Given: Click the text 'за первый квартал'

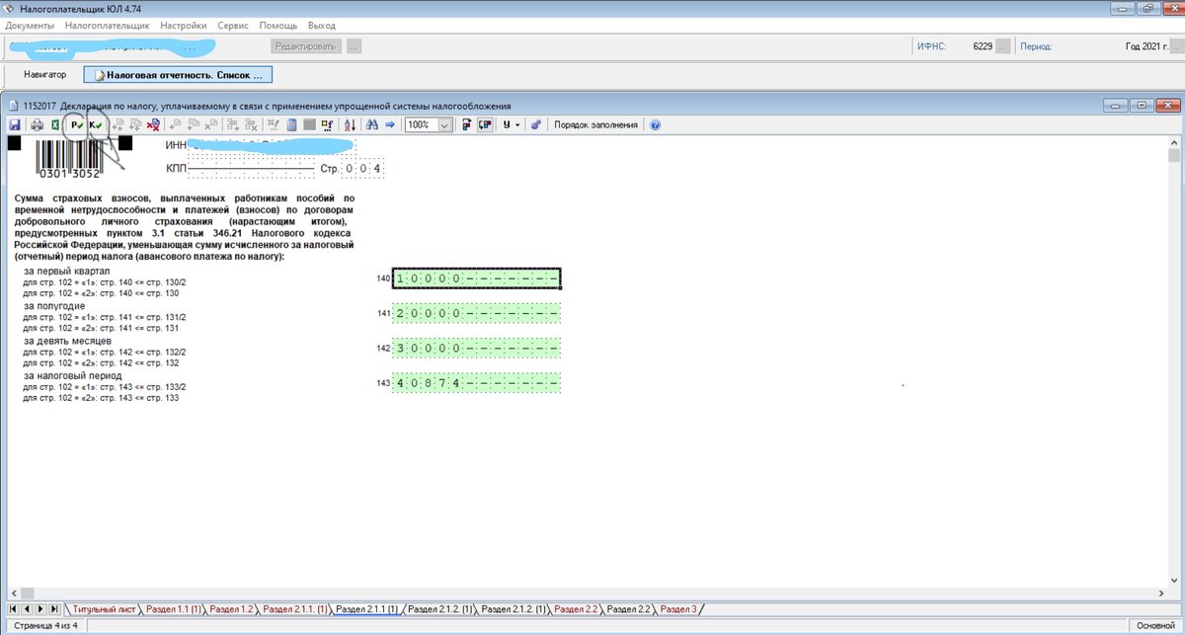Looking at the screenshot, I should (67, 271).
